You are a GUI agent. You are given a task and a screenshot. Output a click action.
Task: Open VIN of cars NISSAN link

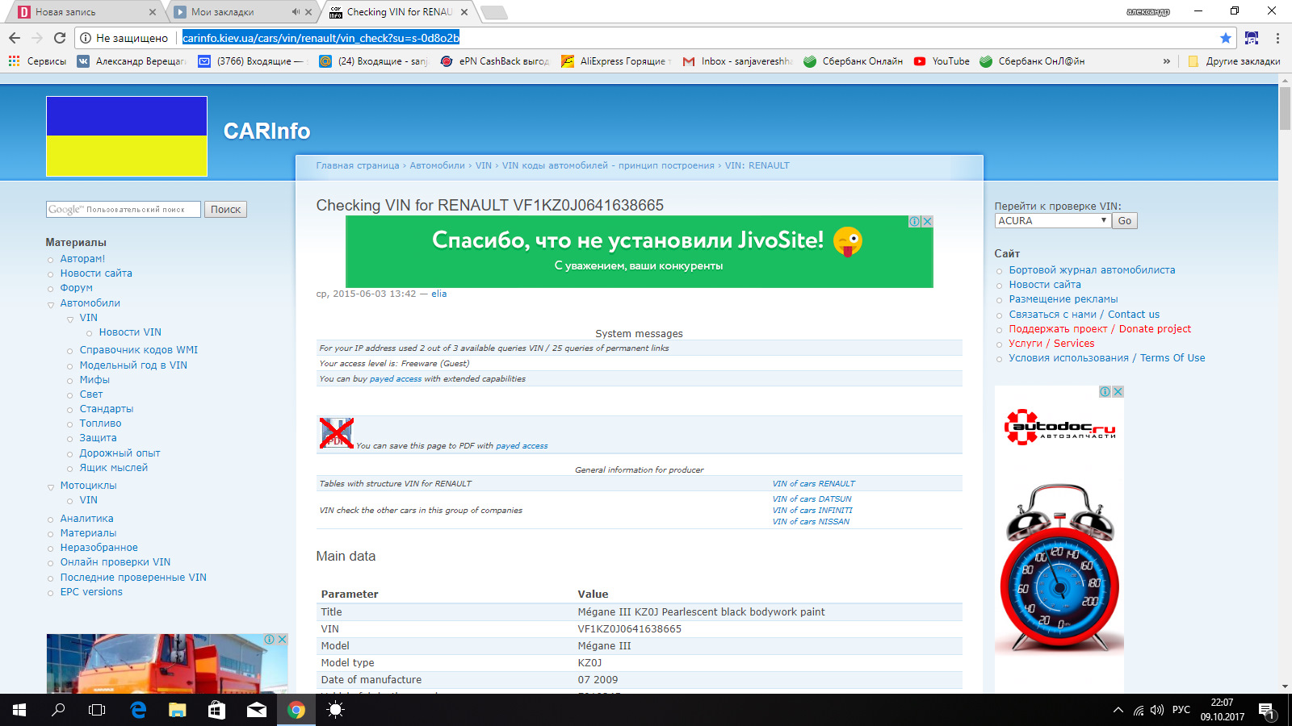pyautogui.click(x=811, y=522)
